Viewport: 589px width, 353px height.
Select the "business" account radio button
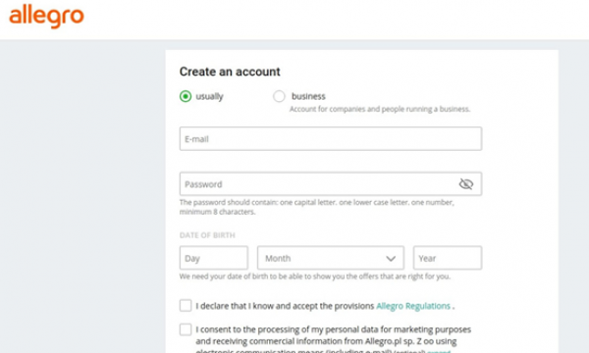279,96
